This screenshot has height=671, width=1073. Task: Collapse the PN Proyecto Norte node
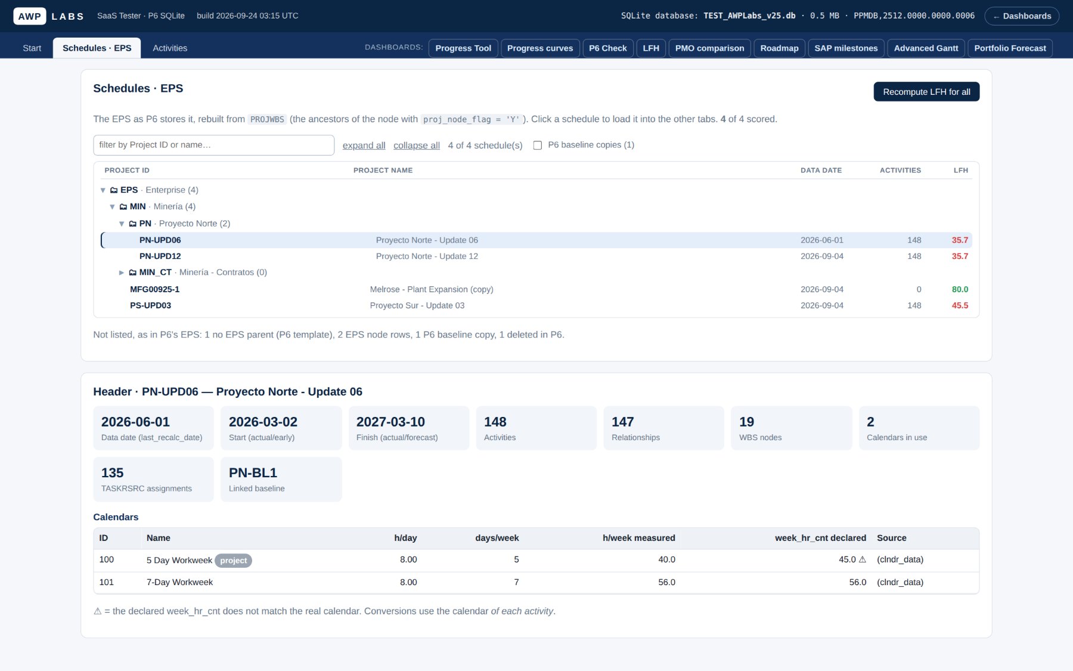coord(122,224)
